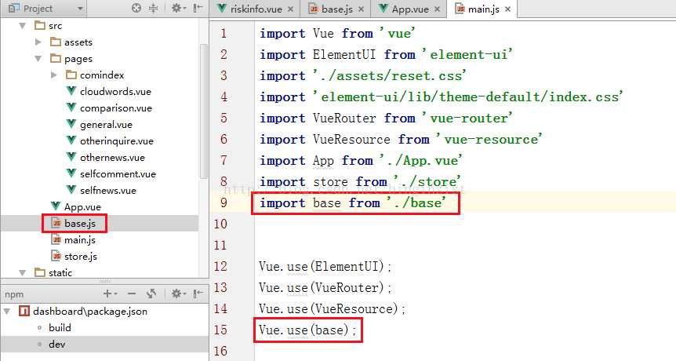
Task: Open the npm panel settings gear
Action: tap(178, 294)
